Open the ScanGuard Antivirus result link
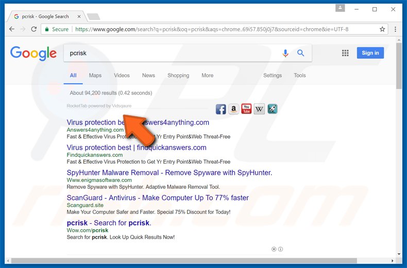Viewport: 407px width, 268px height. (x=158, y=198)
